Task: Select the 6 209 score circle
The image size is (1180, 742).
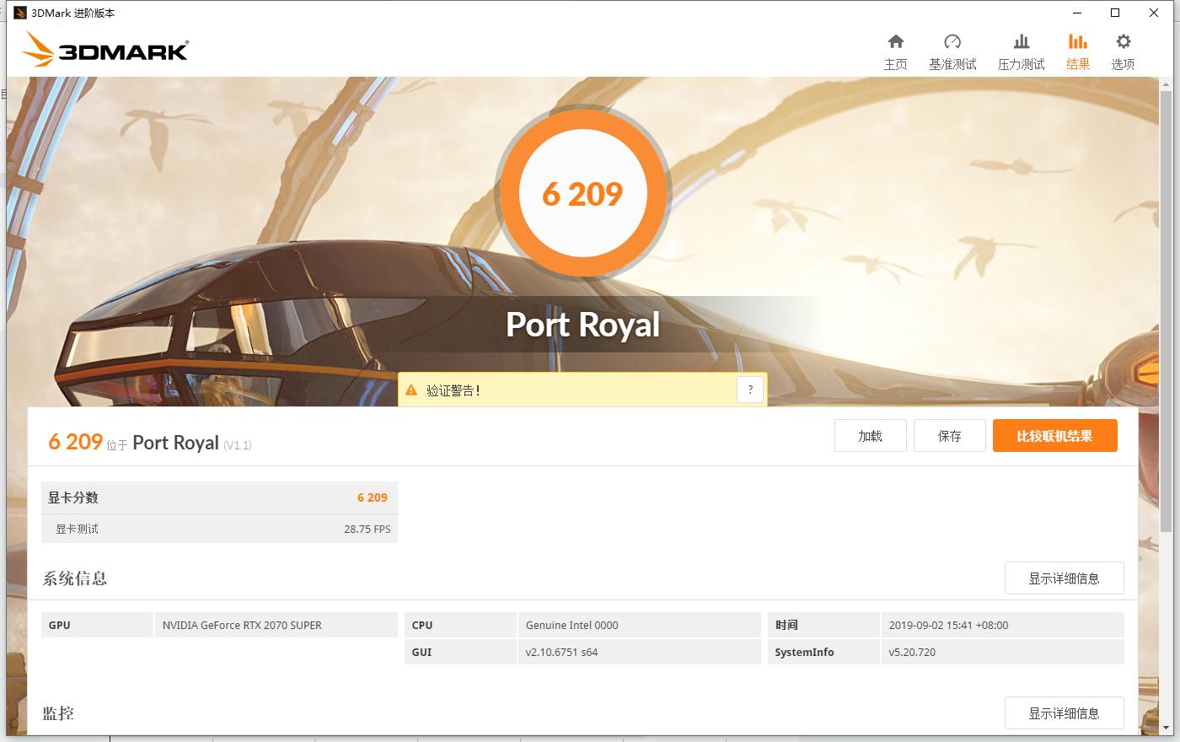Action: (582, 193)
